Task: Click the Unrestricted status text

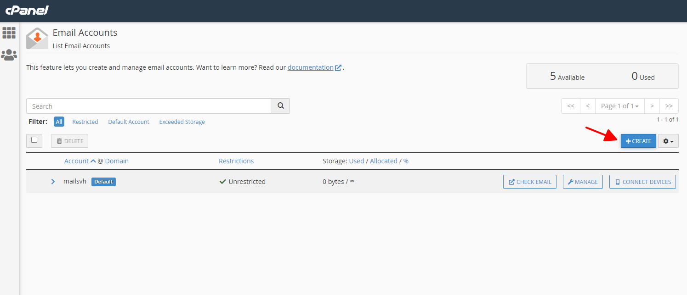Action: coord(247,182)
